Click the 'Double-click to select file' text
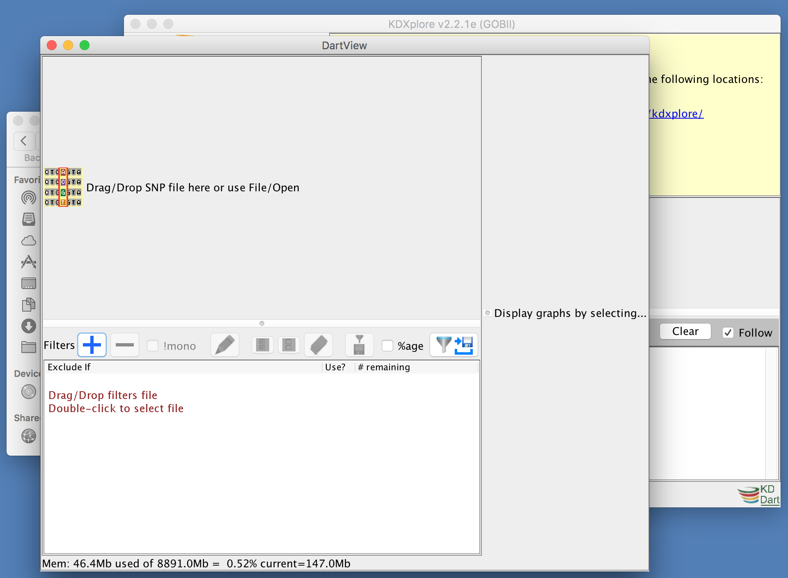 [116, 408]
